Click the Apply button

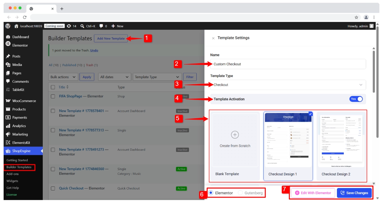87,77
